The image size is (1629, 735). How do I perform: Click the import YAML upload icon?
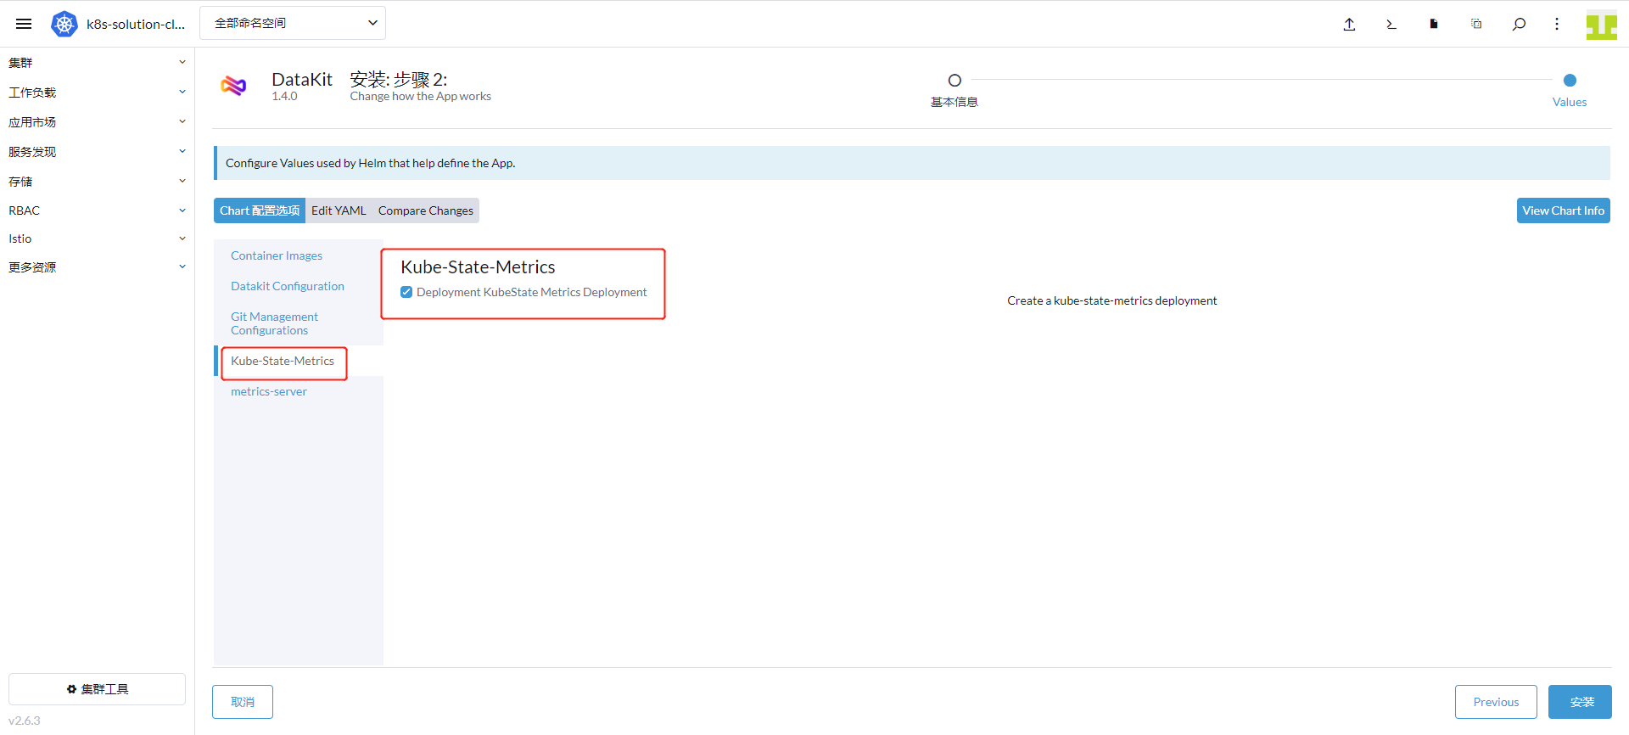[x=1349, y=24]
